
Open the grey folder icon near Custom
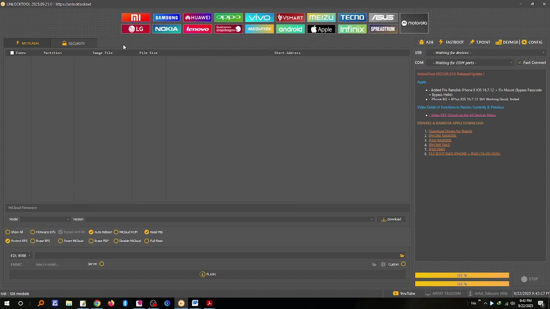click(x=374, y=264)
